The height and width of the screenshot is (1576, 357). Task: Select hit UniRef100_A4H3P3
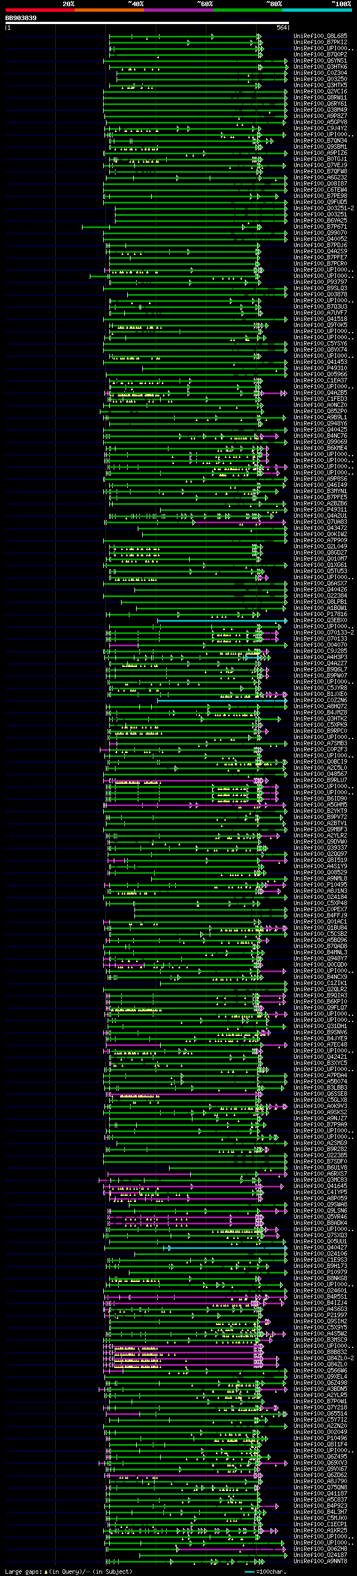320,657
